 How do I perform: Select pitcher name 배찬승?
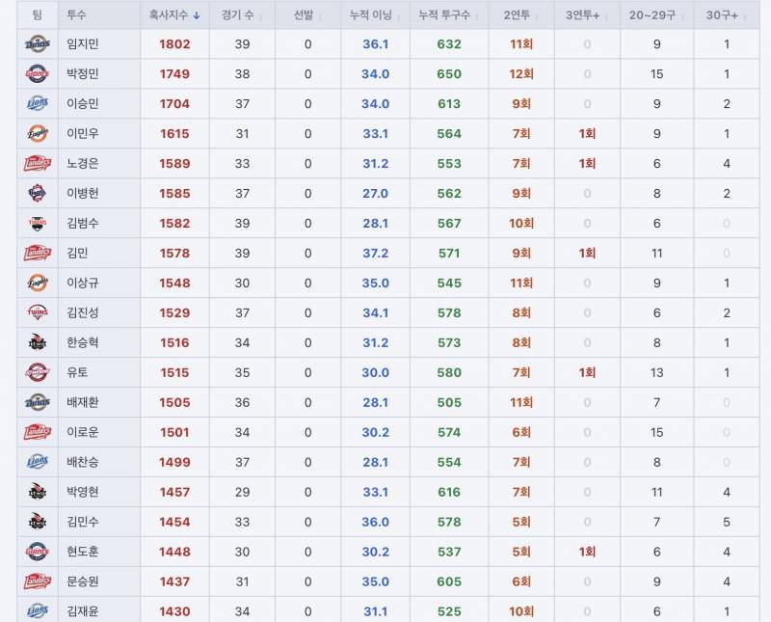83,462
